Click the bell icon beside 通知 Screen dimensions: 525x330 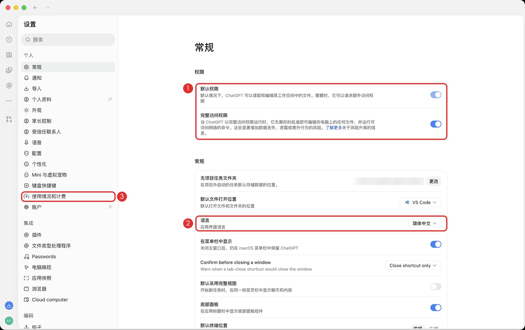(27, 78)
